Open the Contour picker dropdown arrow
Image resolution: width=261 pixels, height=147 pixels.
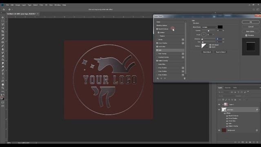click(x=207, y=46)
